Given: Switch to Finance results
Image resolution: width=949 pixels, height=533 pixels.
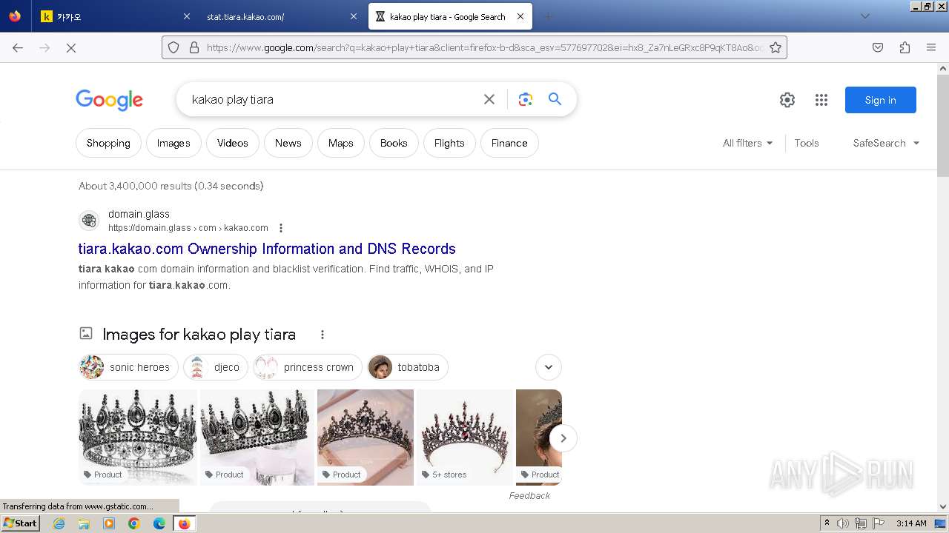Looking at the screenshot, I should (509, 143).
